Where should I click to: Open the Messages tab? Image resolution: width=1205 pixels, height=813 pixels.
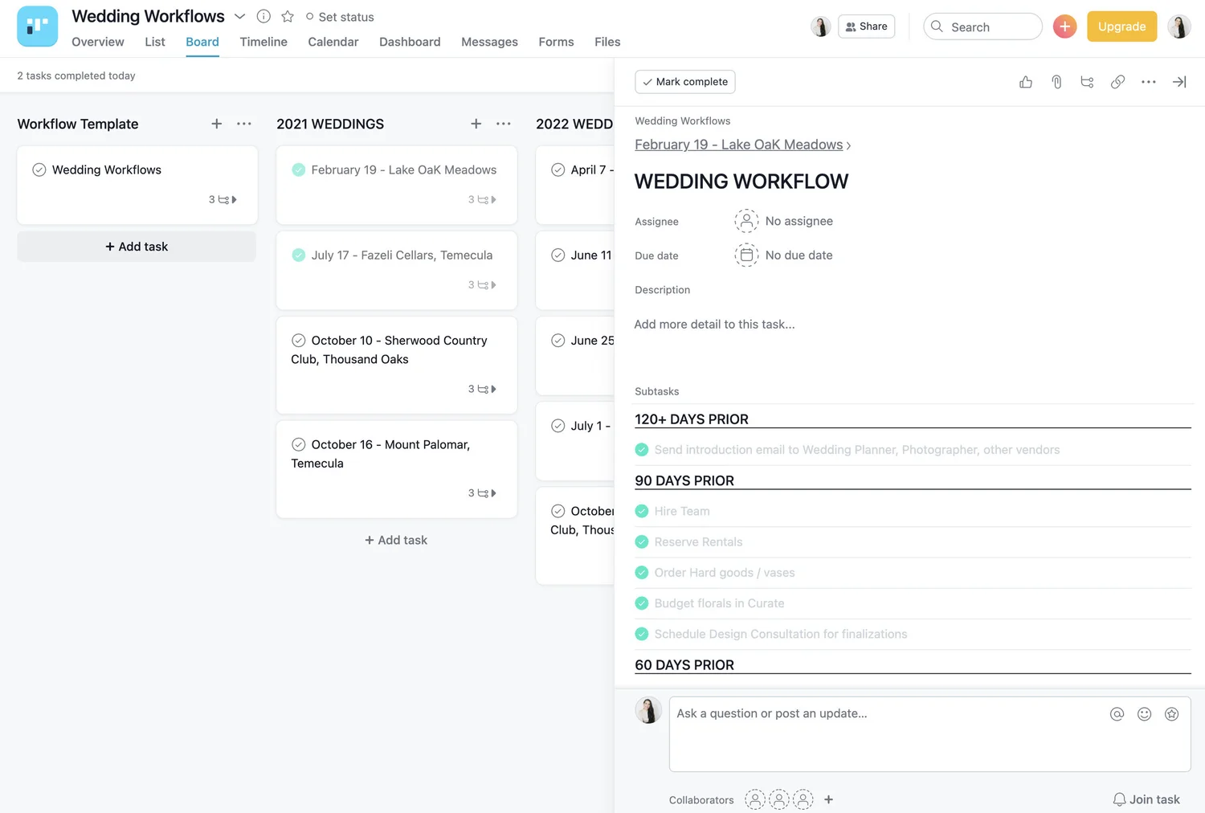[489, 42]
